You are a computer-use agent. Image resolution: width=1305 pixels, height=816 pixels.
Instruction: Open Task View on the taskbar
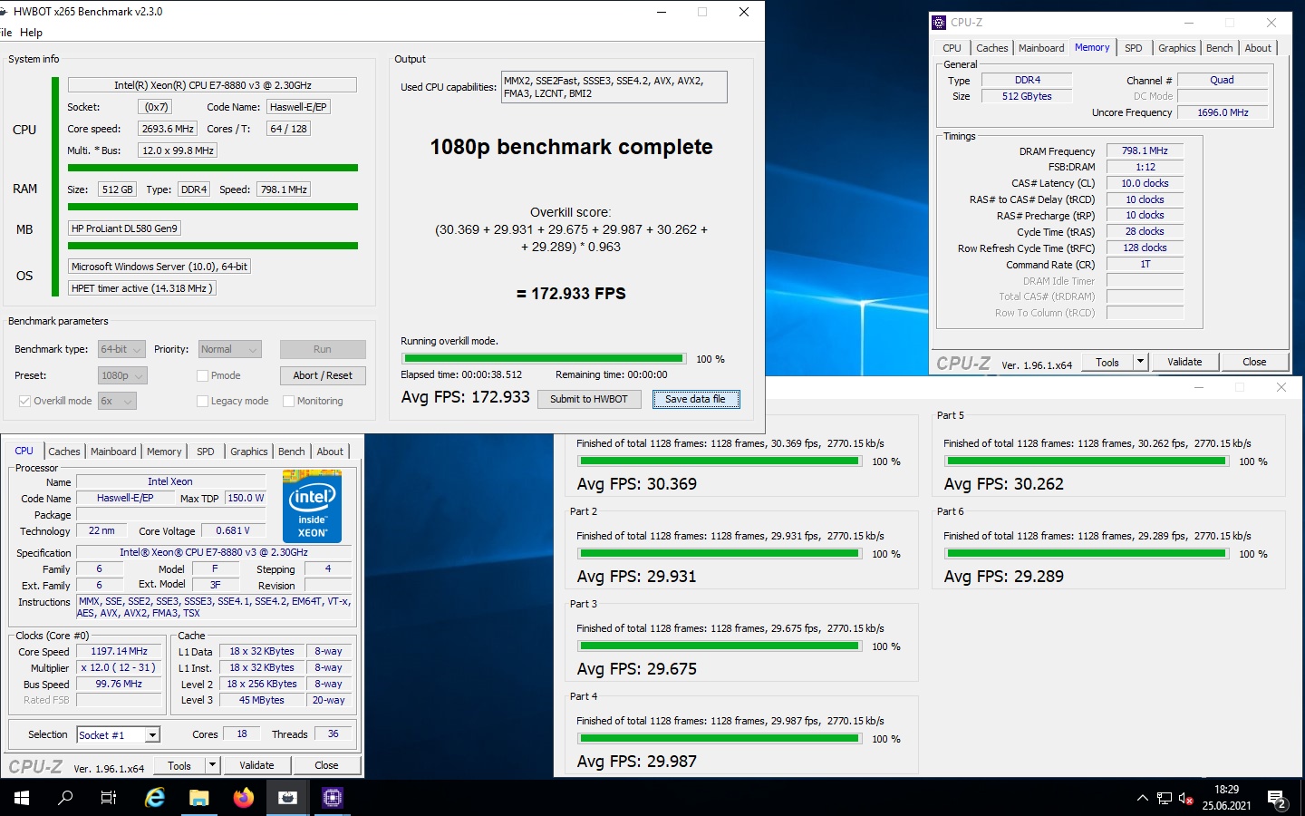coord(109,798)
